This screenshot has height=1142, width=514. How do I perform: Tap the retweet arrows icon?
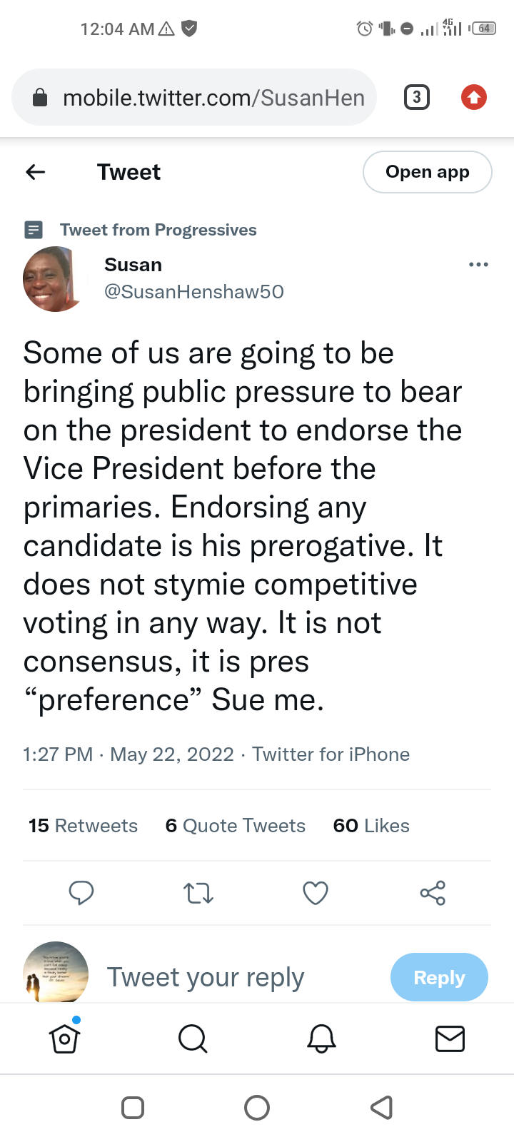[198, 893]
